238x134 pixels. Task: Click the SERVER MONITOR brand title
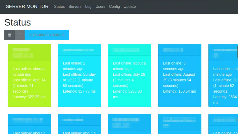coord(27,7)
